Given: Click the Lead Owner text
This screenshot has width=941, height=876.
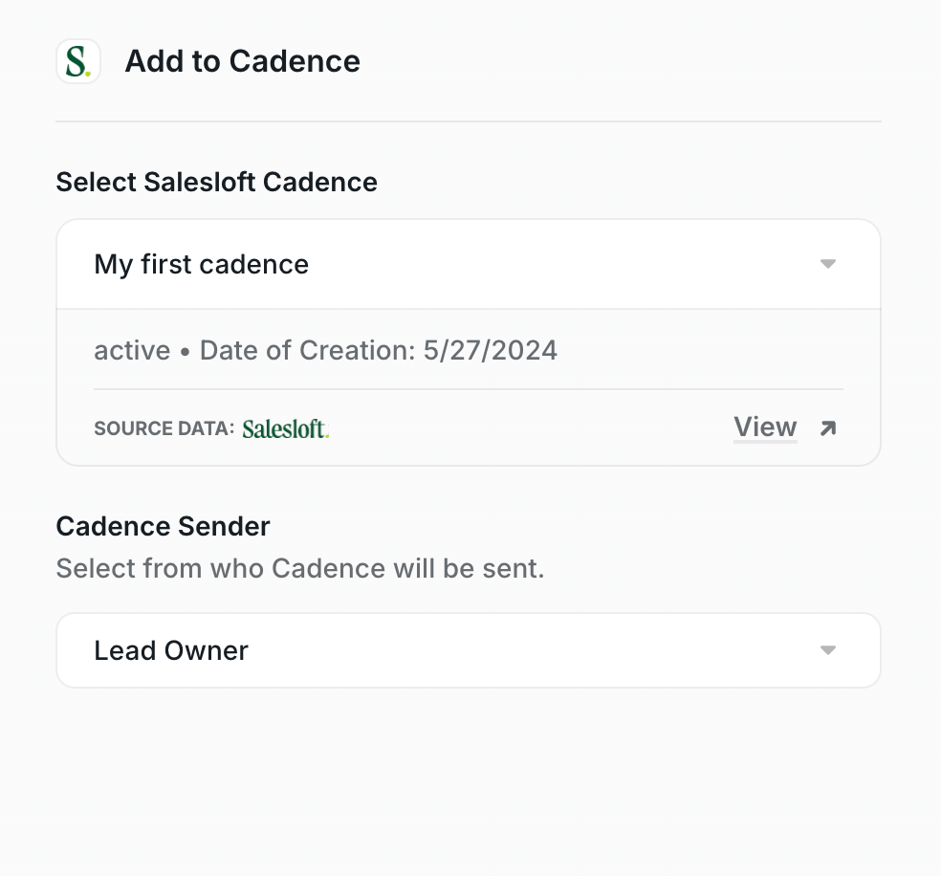Looking at the screenshot, I should (x=171, y=650).
